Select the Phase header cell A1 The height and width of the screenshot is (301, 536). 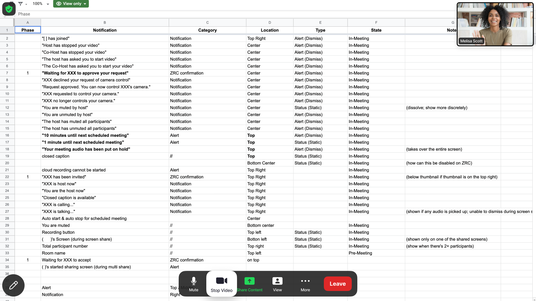click(28, 30)
